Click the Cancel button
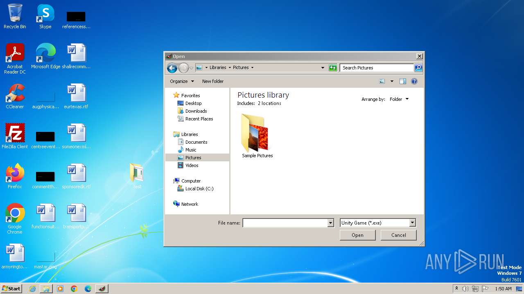Image resolution: width=524 pixels, height=294 pixels. point(398,235)
